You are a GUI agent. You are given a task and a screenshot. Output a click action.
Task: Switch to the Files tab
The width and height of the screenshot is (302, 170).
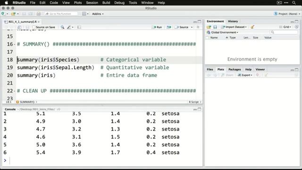pyautogui.click(x=210, y=69)
